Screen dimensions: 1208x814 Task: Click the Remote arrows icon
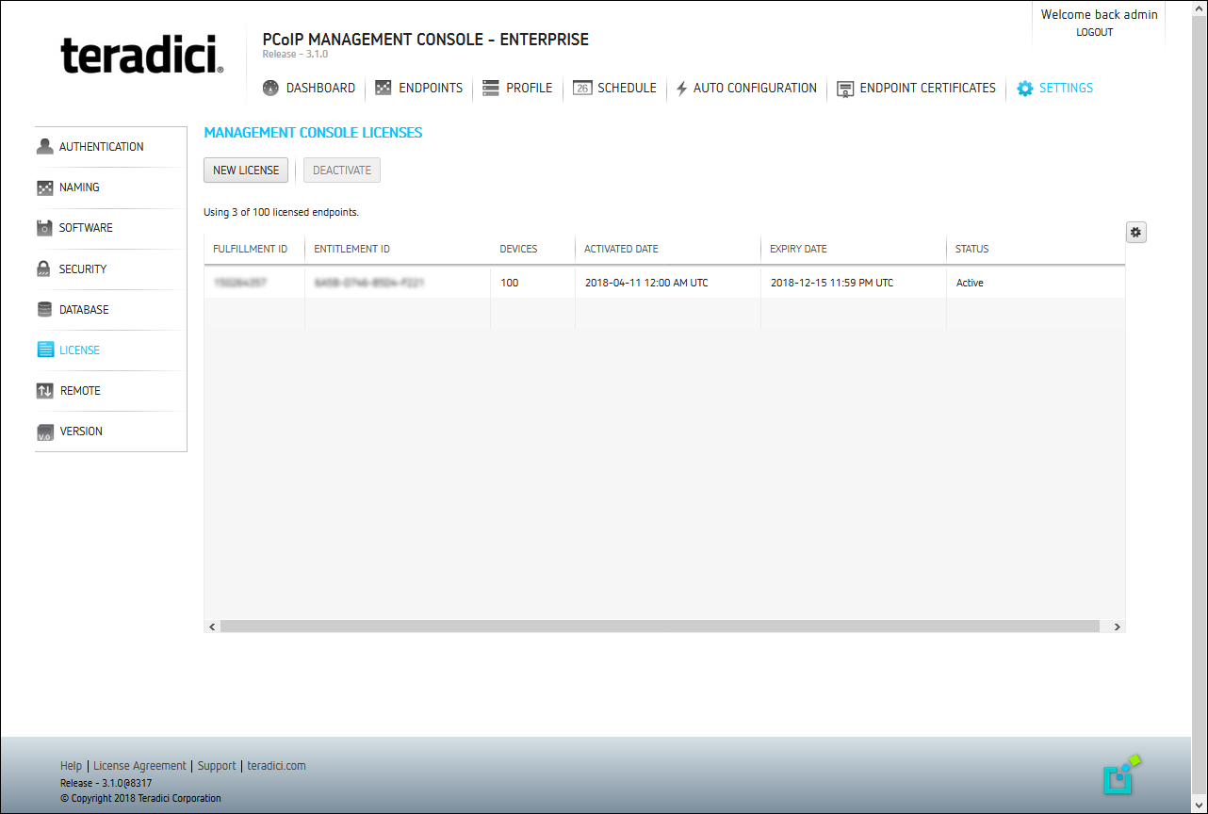(x=45, y=390)
